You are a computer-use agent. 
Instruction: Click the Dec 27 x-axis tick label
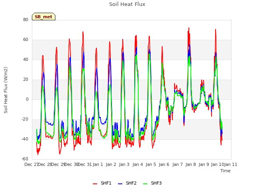[x=31, y=164]
